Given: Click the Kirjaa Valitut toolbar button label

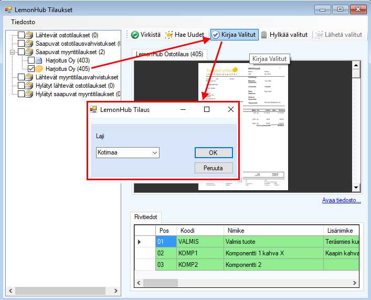Looking at the screenshot, I should pyautogui.click(x=238, y=35).
